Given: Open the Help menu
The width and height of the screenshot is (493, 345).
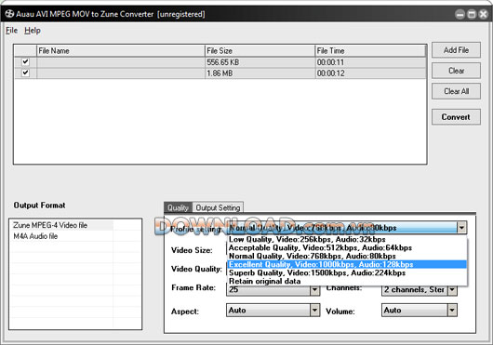Looking at the screenshot, I should [33, 31].
